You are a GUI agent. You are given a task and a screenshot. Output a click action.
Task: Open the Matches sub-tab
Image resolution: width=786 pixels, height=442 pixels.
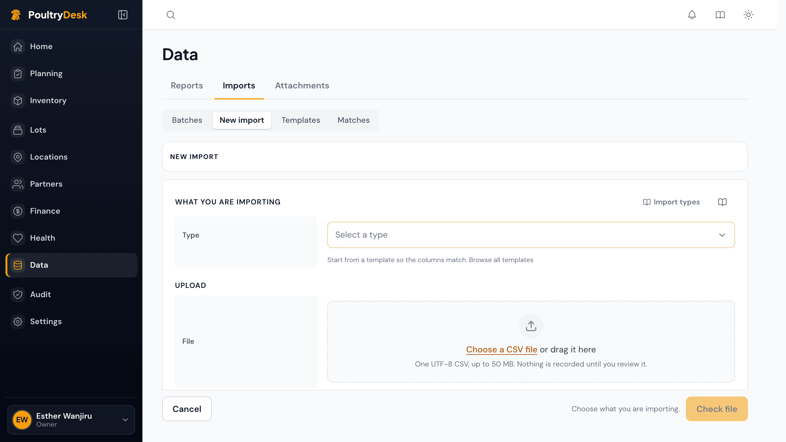pos(353,120)
